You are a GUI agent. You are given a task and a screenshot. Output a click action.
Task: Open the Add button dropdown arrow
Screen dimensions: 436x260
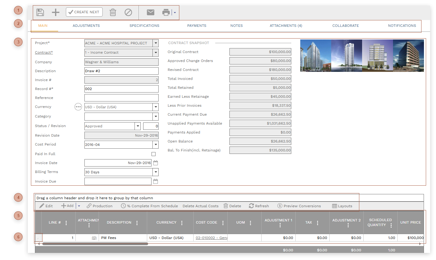(79, 206)
